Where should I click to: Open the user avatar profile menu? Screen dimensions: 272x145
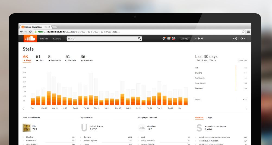pos(174,38)
